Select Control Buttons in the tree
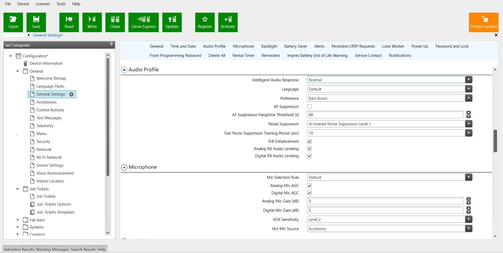Viewport: 503px width, 253px height. tap(50, 110)
